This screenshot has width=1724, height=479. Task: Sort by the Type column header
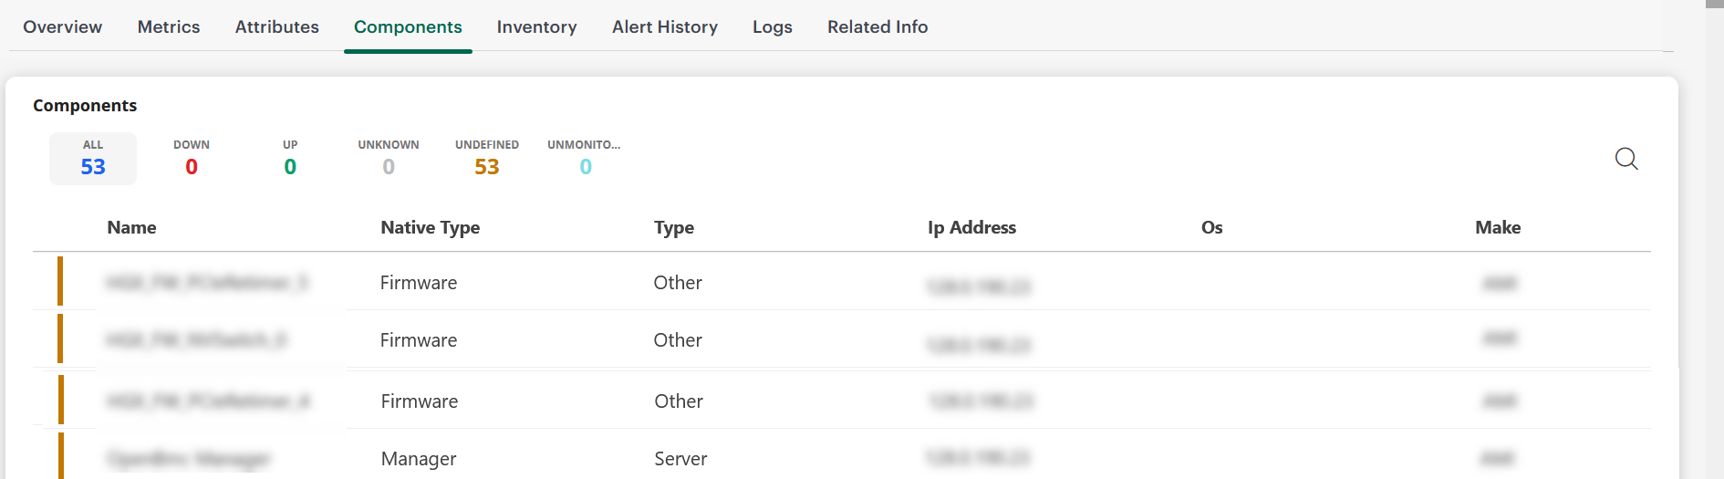[x=674, y=227]
